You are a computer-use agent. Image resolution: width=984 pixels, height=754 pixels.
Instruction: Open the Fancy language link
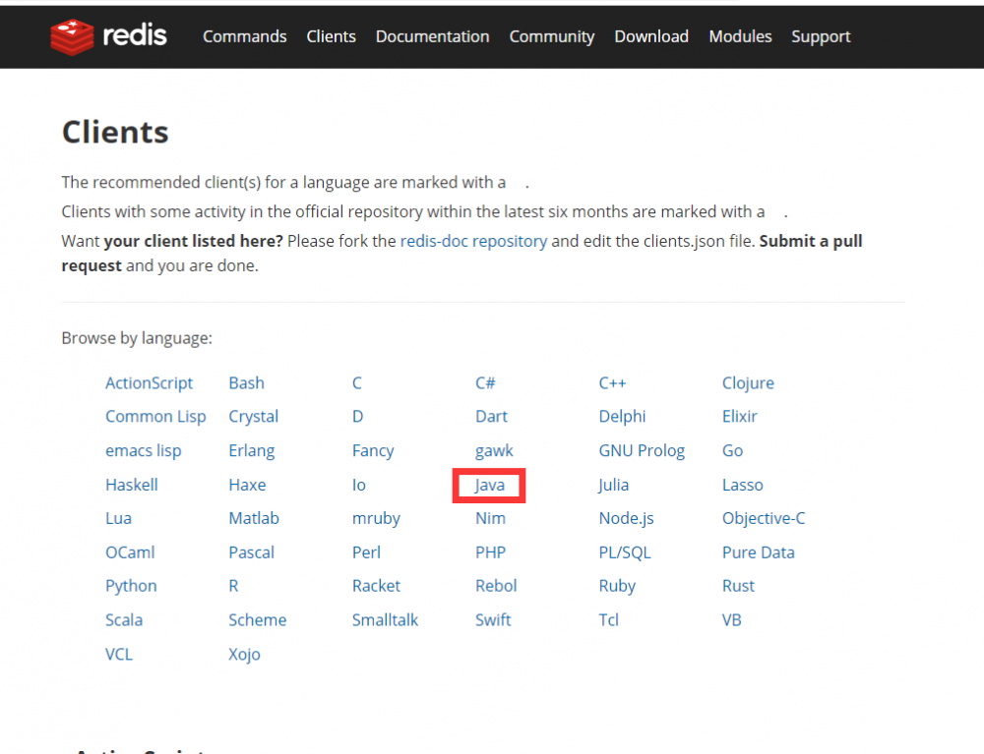(373, 450)
